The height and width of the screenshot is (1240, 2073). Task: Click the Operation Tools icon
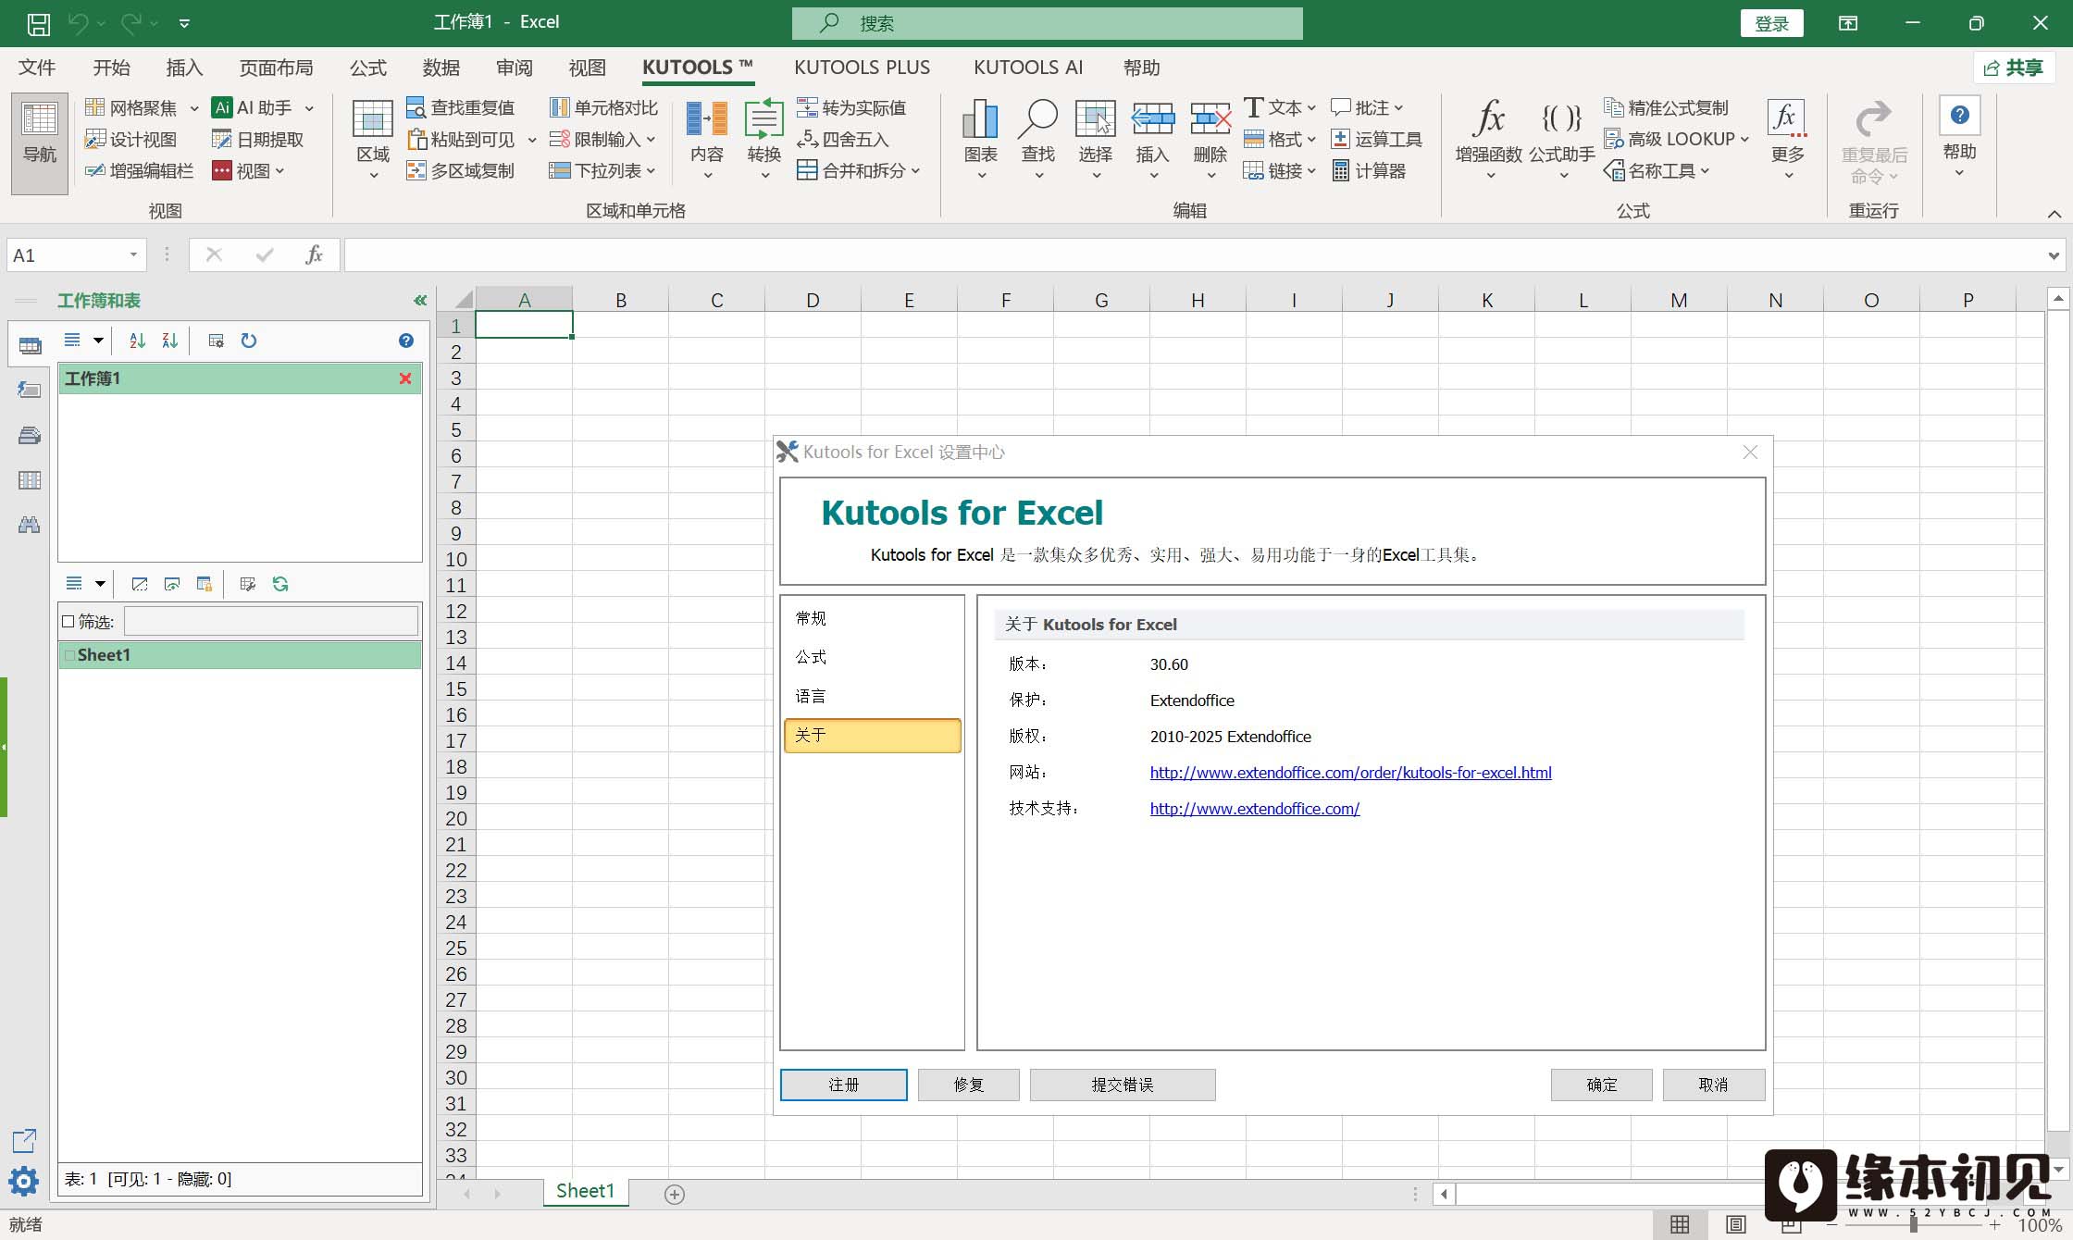click(x=1376, y=139)
